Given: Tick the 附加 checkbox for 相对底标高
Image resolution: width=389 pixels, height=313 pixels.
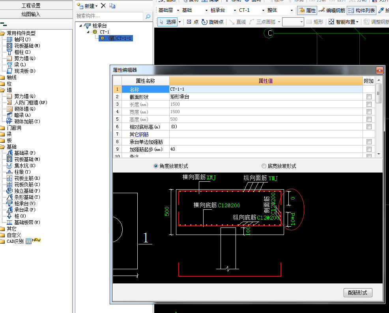Looking at the screenshot, I should pyautogui.click(x=369, y=127).
